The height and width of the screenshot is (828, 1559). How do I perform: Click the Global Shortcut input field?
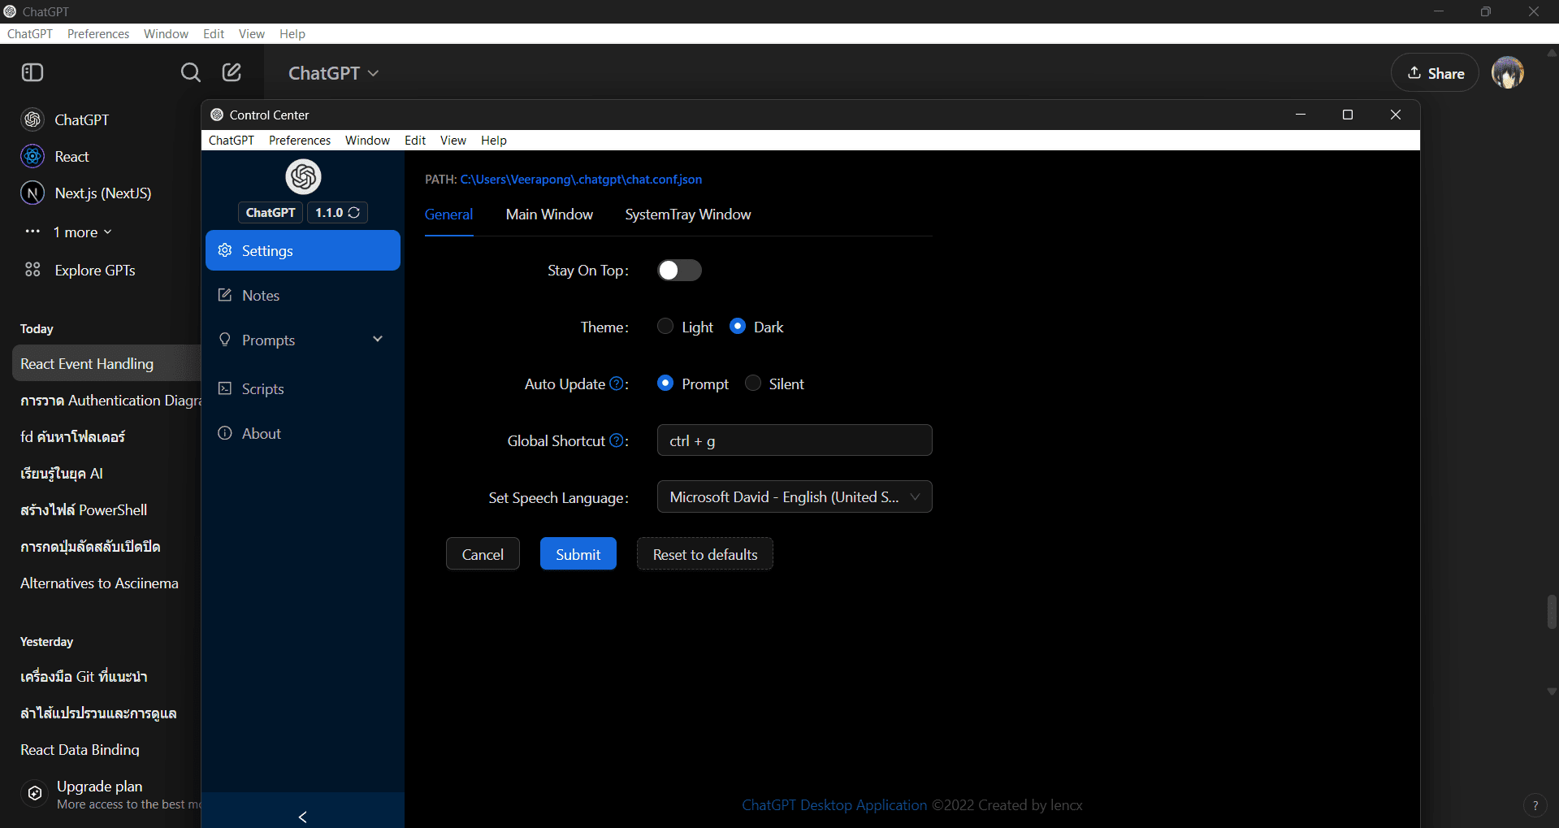795,440
